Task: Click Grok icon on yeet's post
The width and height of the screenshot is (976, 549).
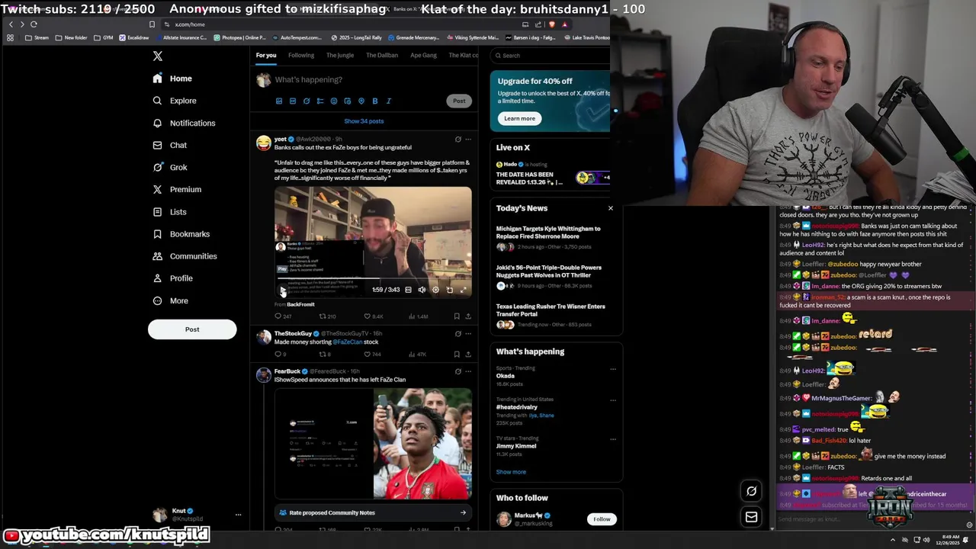Action: click(457, 140)
